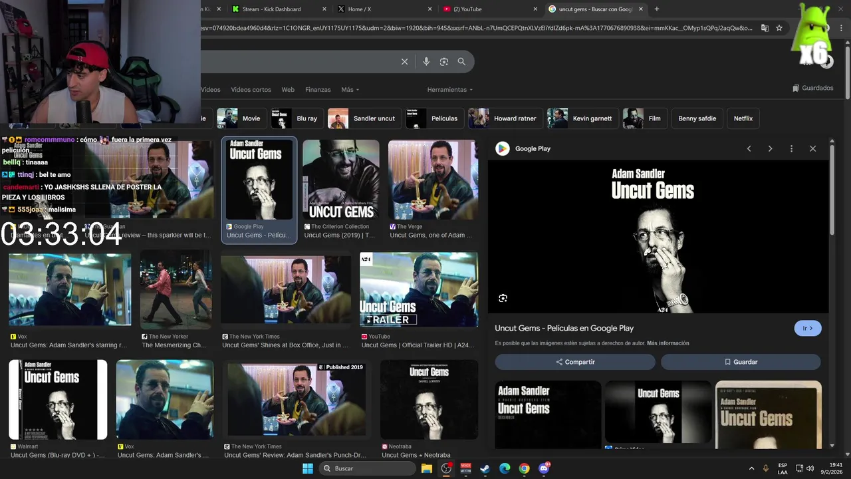This screenshot has width=851, height=479.
Task: Open The New Yorker image result
Action: coord(176,289)
